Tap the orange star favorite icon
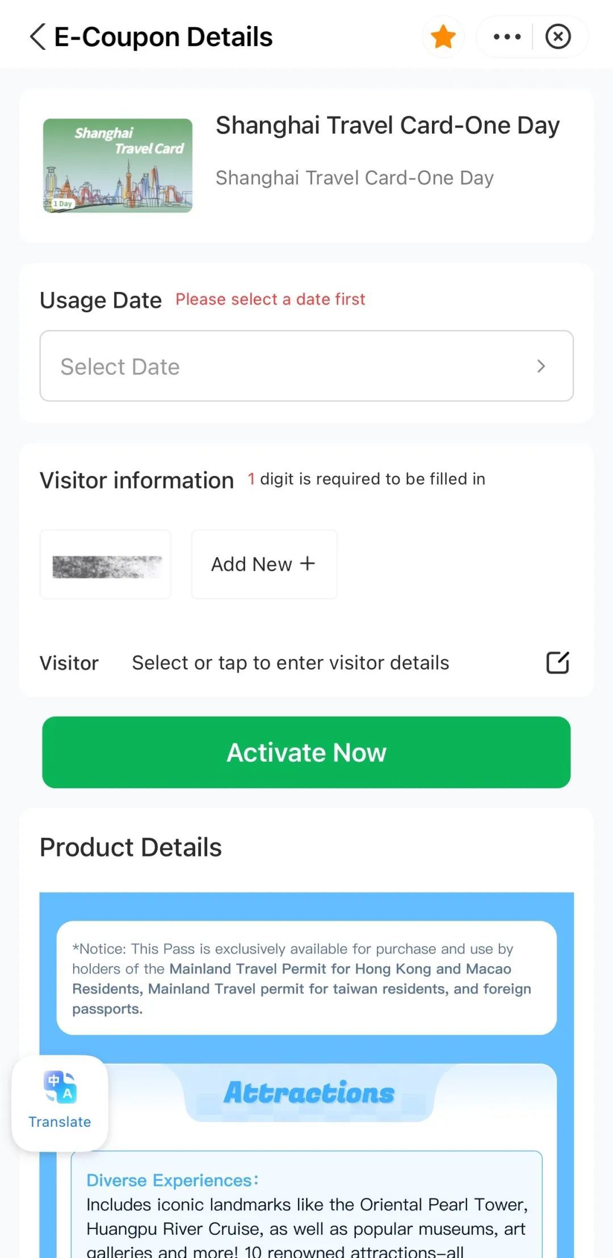Image resolution: width=613 pixels, height=1258 pixels. pos(443,37)
